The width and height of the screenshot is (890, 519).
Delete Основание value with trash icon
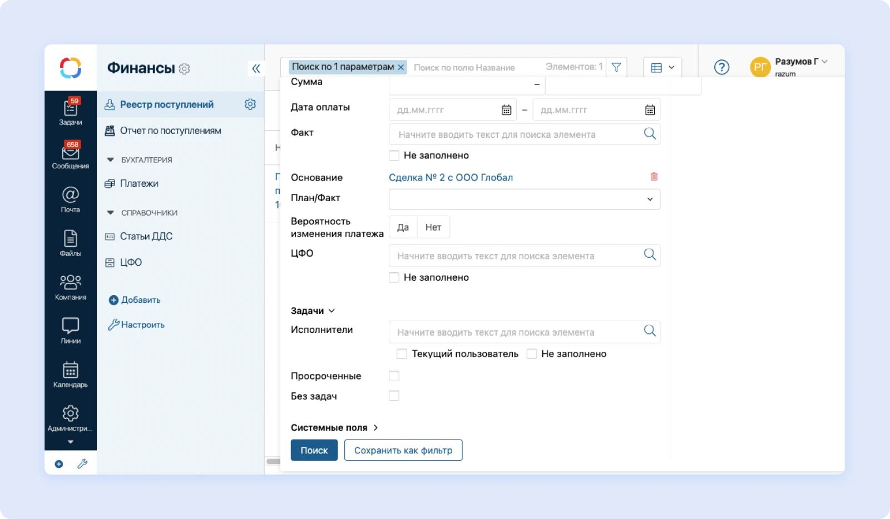[654, 177]
